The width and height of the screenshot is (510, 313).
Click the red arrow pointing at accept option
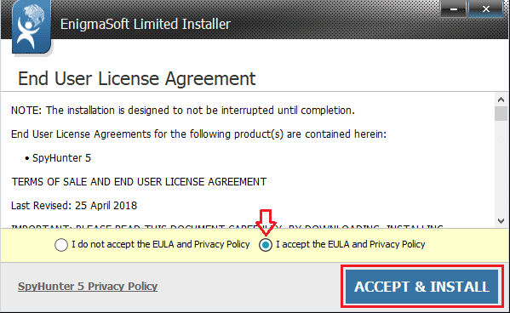click(266, 222)
